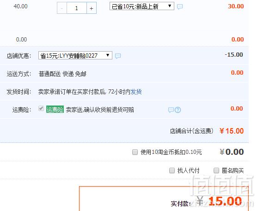Click the quantity input field showing 1
The image size is (258, 211).
(x=77, y=8)
